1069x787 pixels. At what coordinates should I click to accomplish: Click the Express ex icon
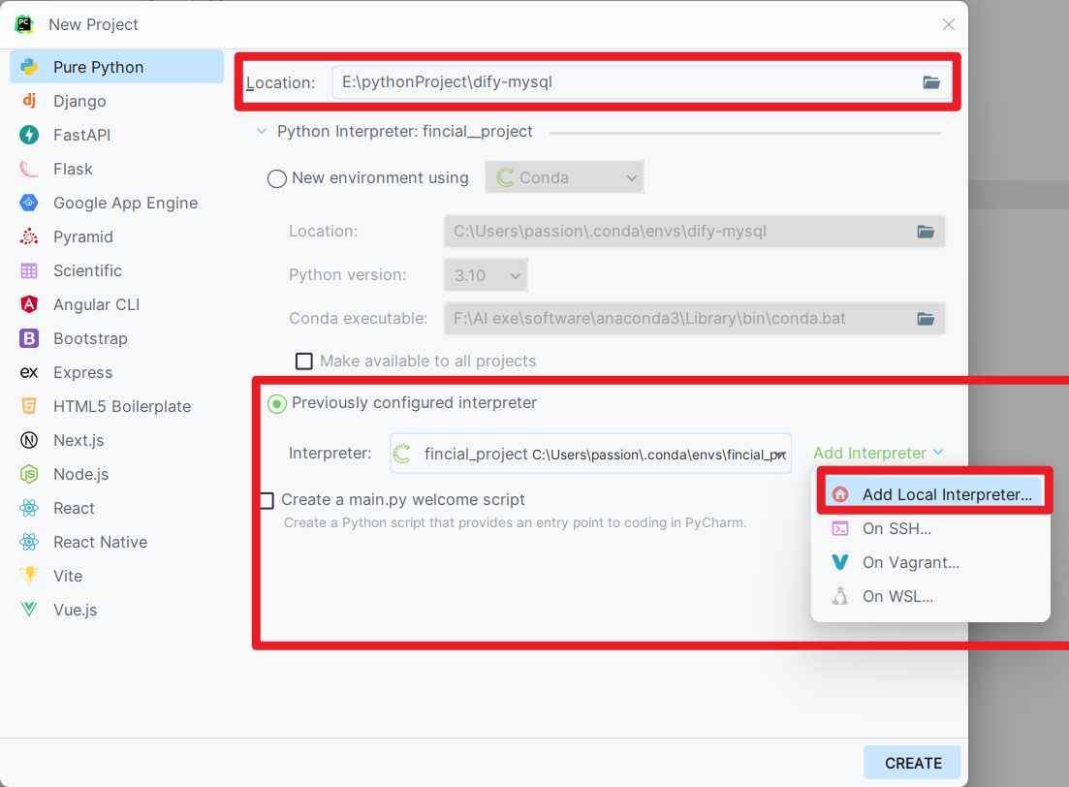coord(29,372)
